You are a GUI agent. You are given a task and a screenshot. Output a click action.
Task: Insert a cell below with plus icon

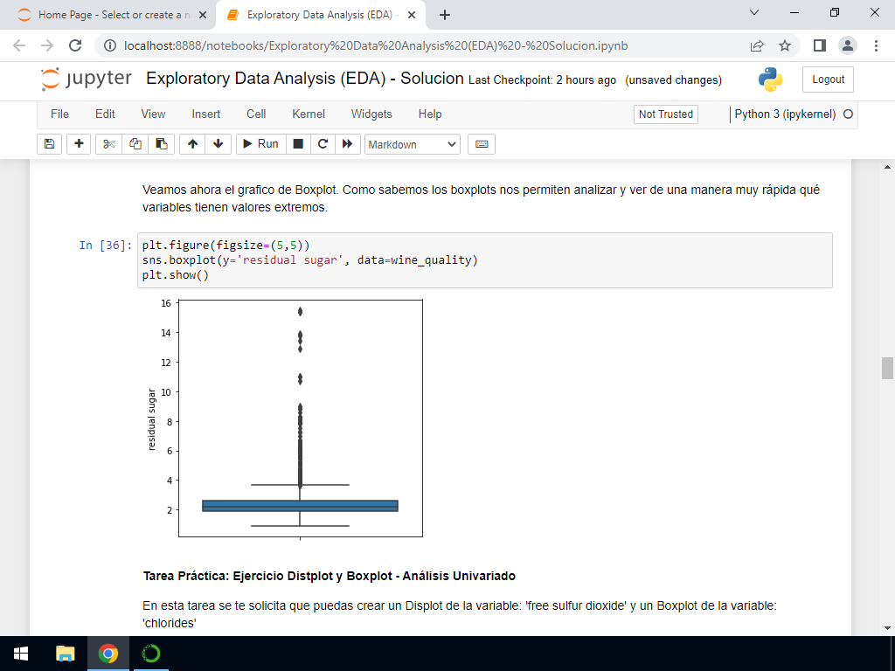[79, 144]
